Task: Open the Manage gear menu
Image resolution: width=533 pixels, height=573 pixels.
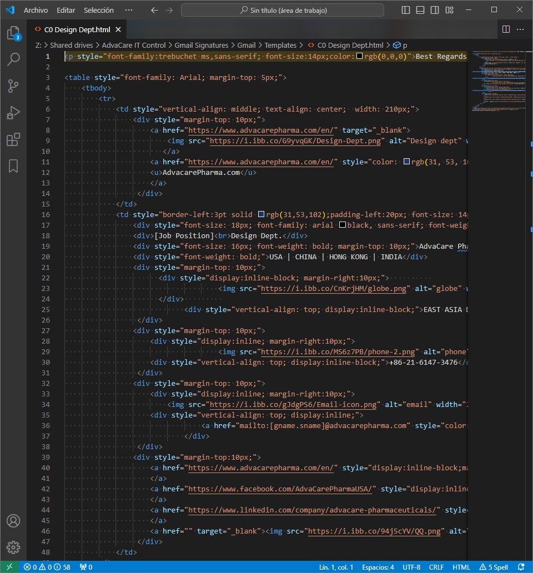Action: tap(13, 547)
